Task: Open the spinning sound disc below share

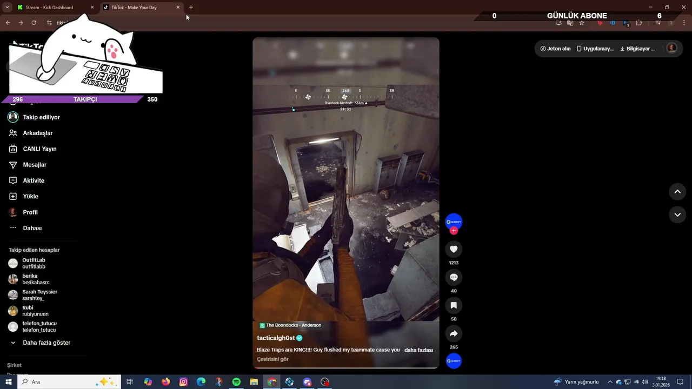Action: pos(454,361)
